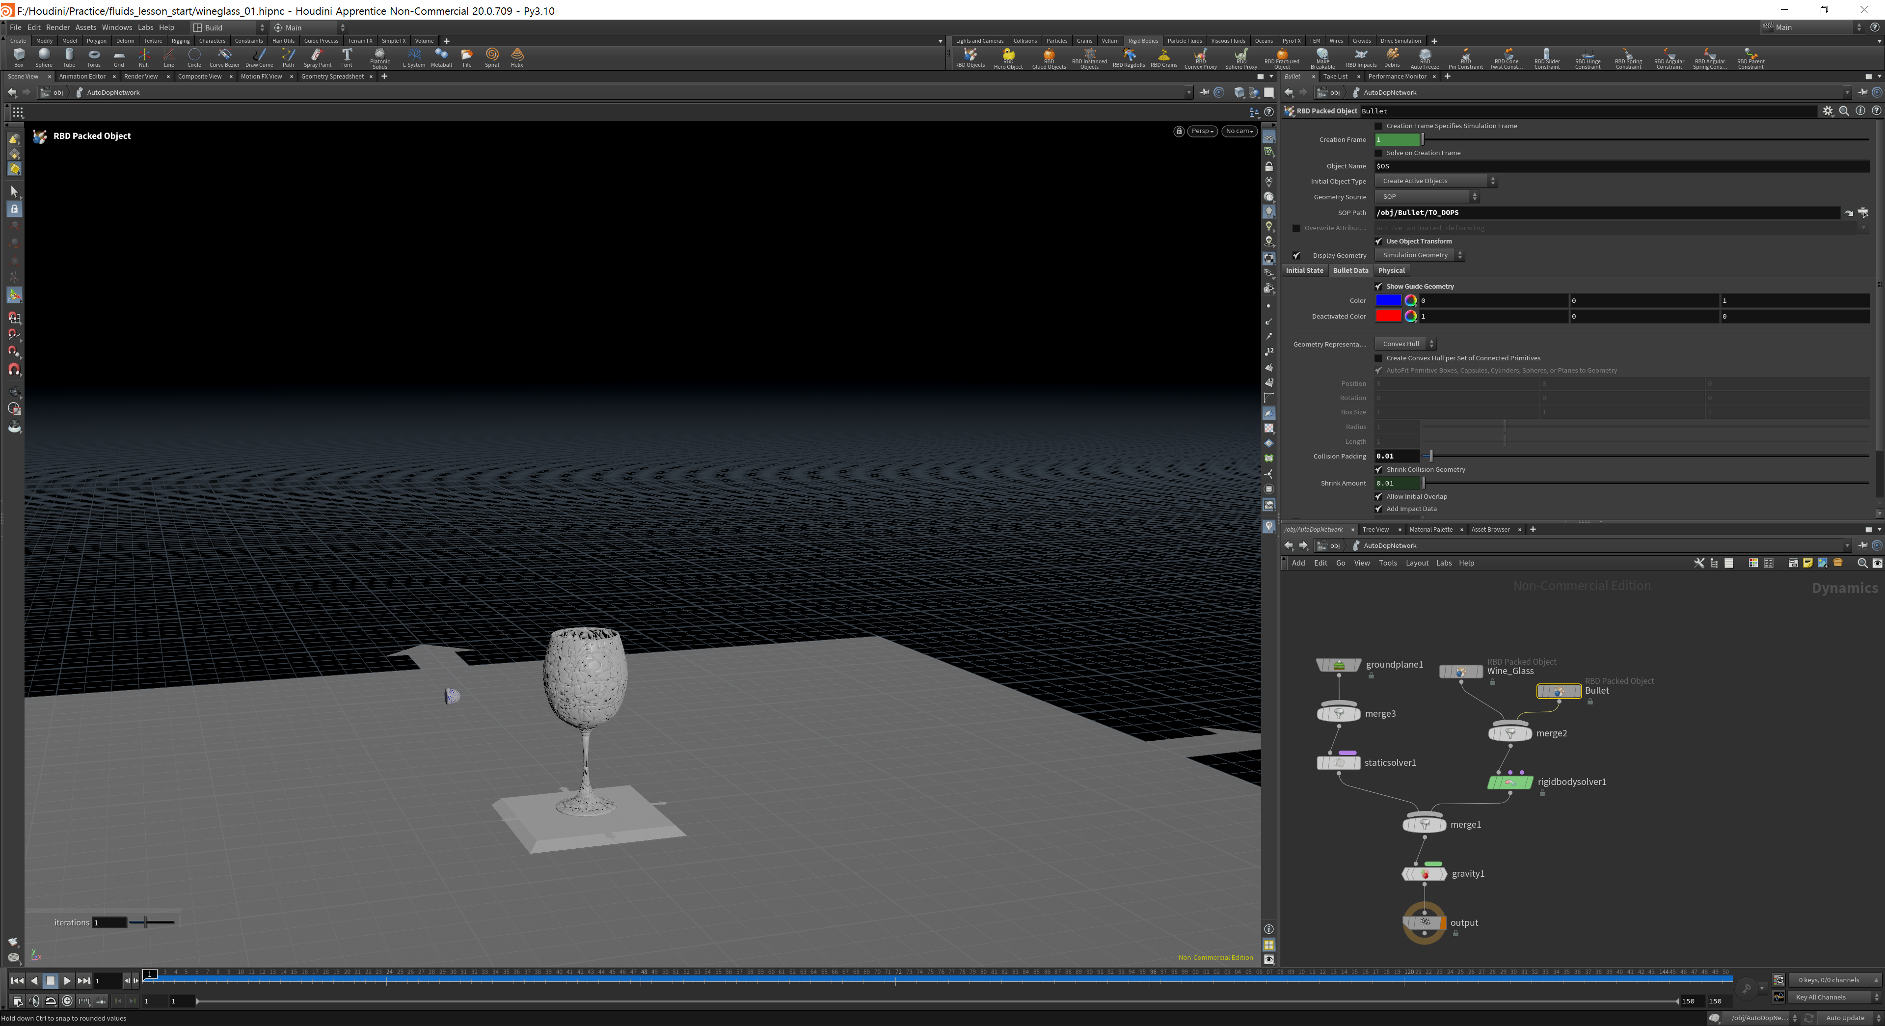This screenshot has height=1026, width=1885.
Task: Select the rigidbodysolver1 node
Action: point(1509,783)
